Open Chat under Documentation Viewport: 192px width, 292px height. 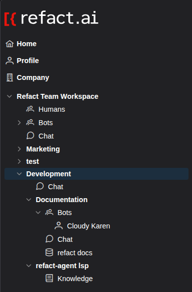[65, 239]
